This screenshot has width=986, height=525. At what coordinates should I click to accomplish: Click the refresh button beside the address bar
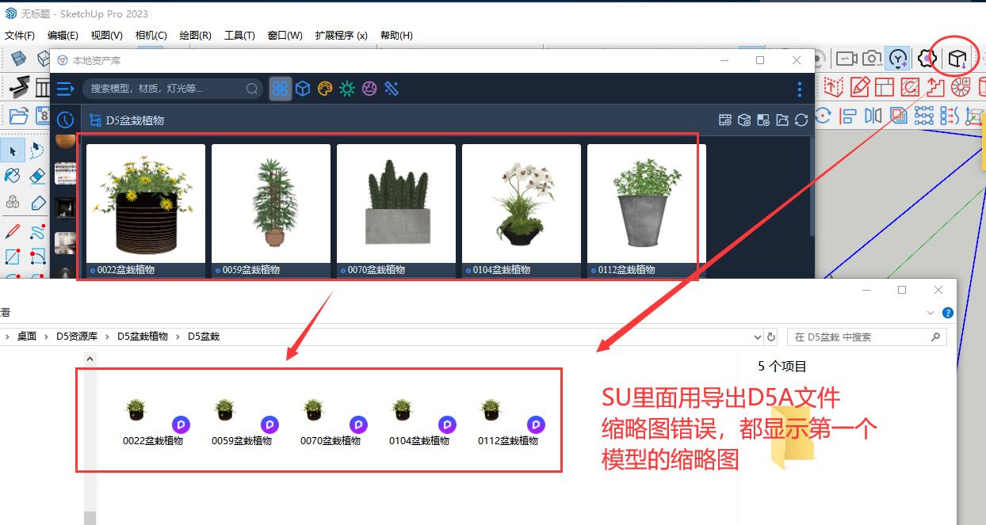click(x=771, y=337)
